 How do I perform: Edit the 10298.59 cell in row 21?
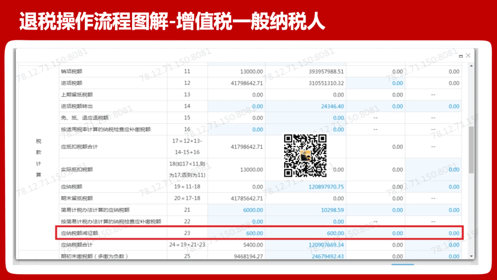pos(332,210)
